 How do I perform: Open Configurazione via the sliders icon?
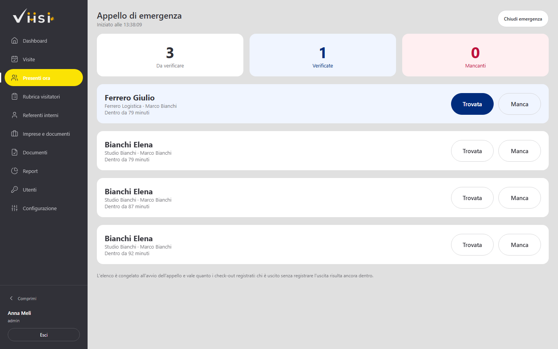pyautogui.click(x=15, y=208)
